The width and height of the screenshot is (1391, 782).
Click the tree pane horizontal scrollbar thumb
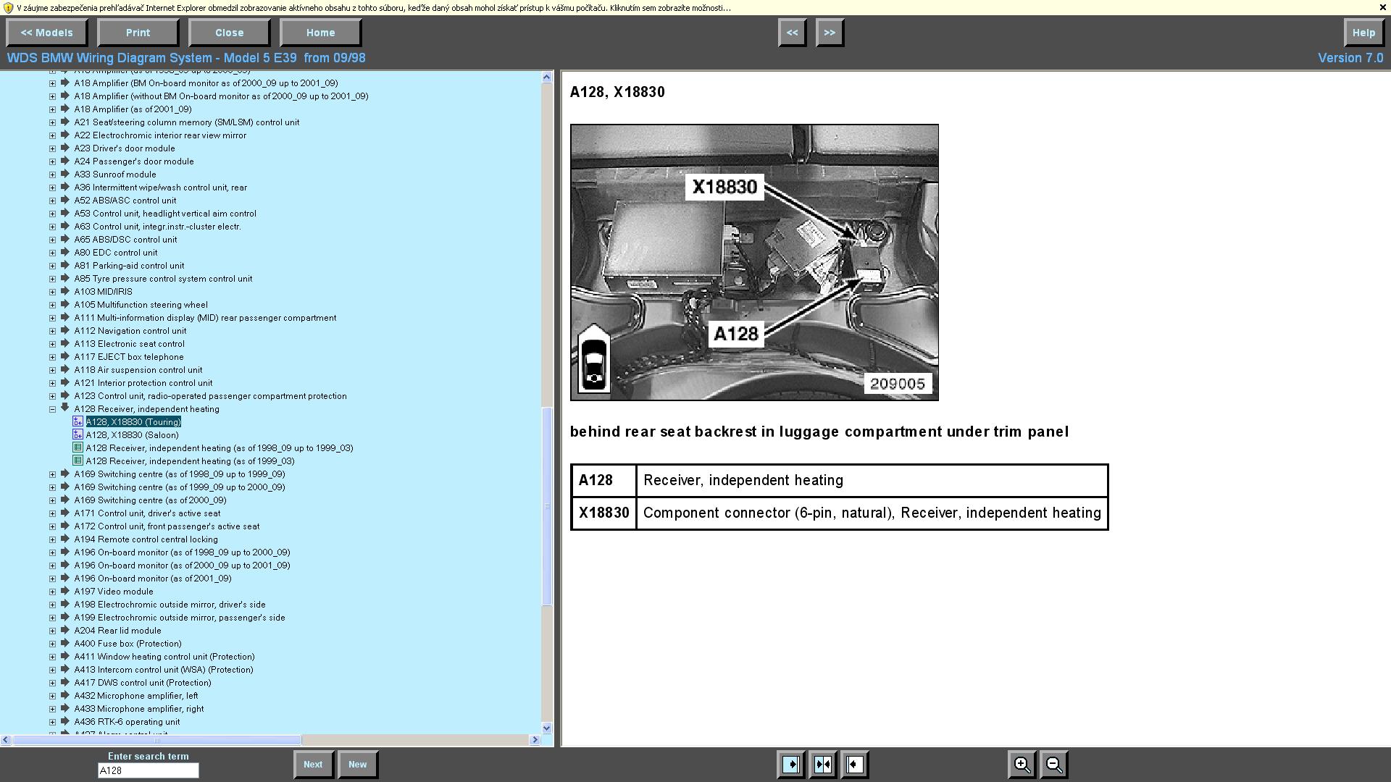click(x=156, y=740)
